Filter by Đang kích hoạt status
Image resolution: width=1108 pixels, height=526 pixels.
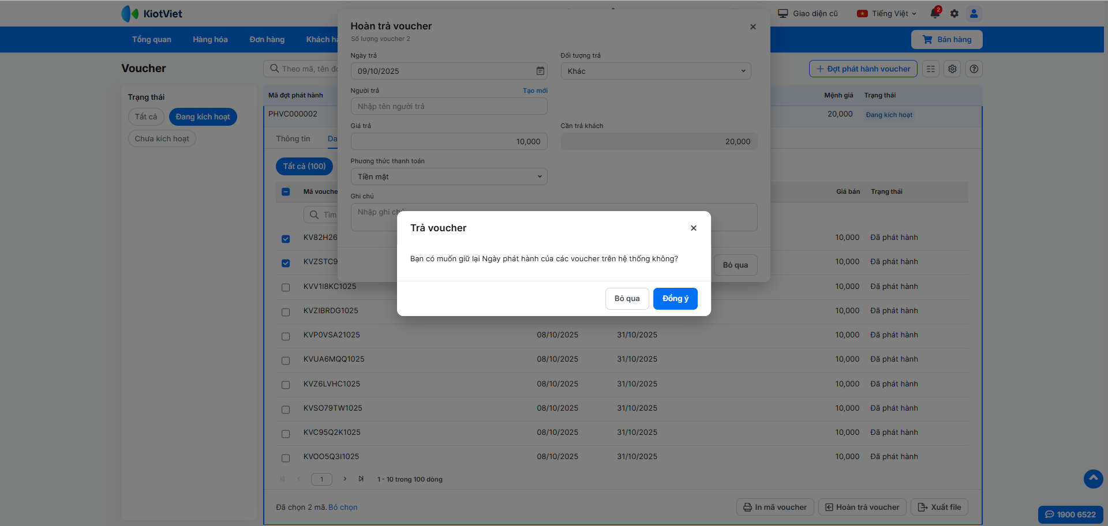pos(203,117)
